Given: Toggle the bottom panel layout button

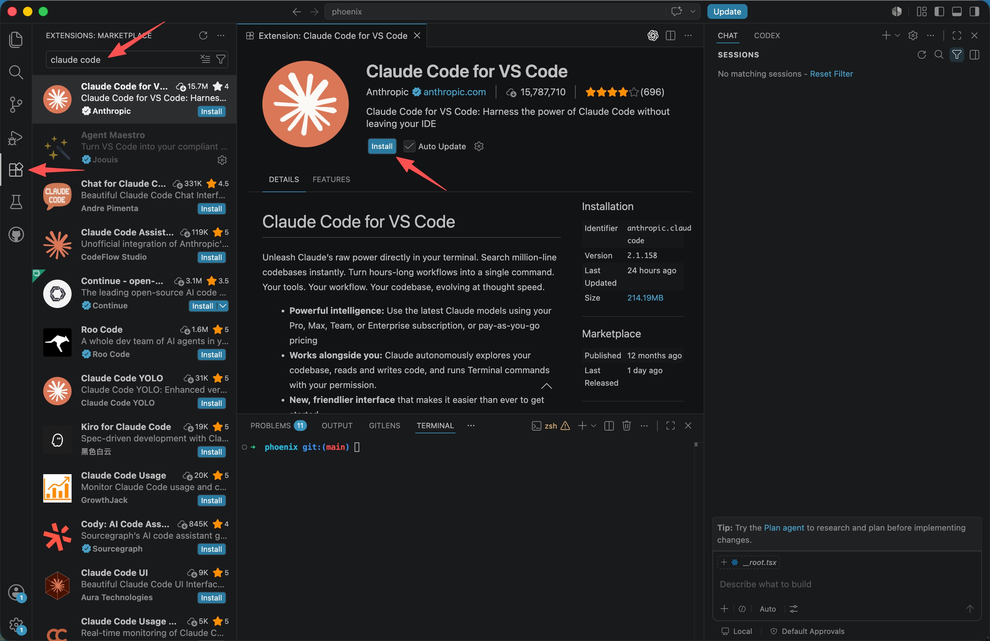Looking at the screenshot, I should tap(957, 11).
